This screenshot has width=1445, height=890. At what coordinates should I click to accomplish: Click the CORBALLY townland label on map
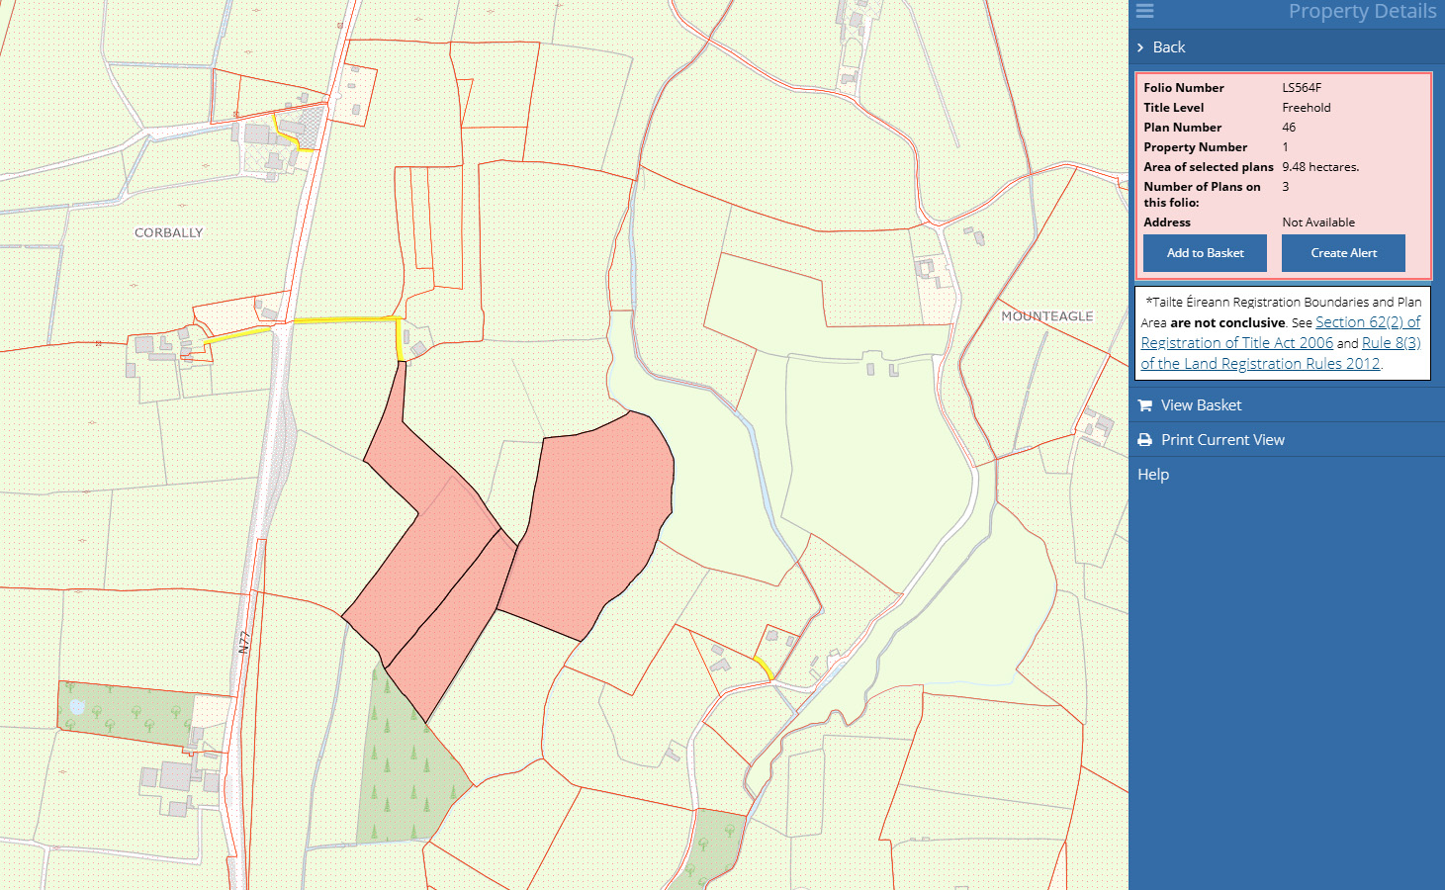coord(169,232)
